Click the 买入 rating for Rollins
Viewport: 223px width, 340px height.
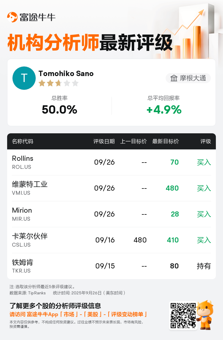click(204, 162)
